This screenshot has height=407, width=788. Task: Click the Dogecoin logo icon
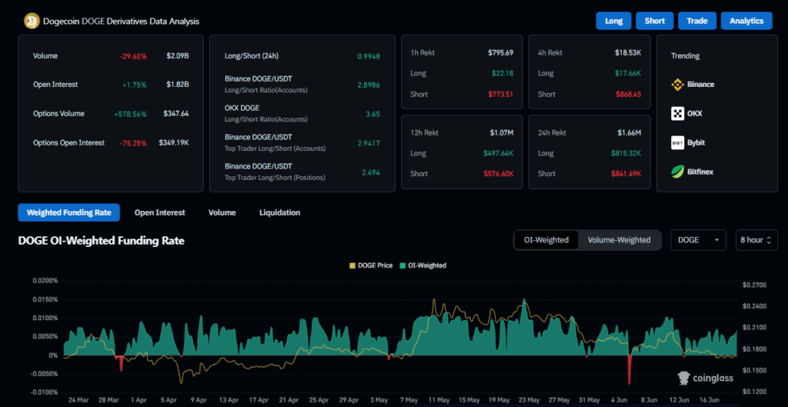32,21
